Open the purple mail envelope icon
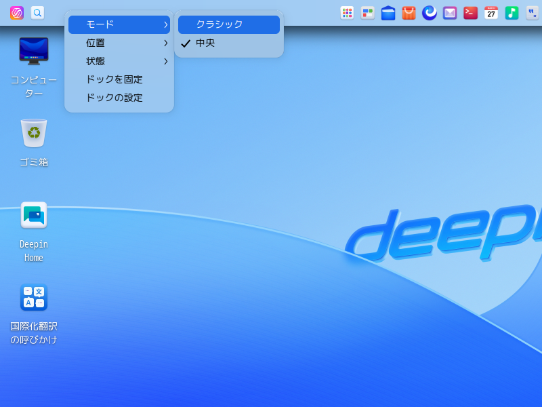Image resolution: width=542 pixels, height=407 pixels. (450, 13)
